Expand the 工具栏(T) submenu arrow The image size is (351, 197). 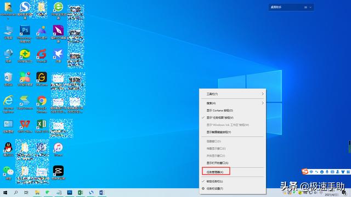point(263,94)
